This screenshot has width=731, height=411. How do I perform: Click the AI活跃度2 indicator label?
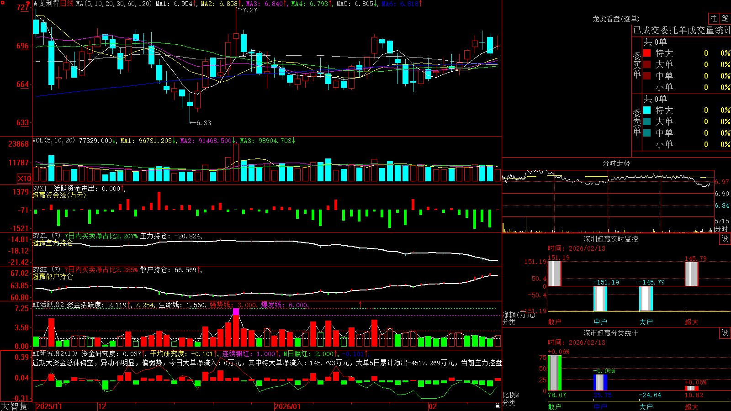point(48,305)
